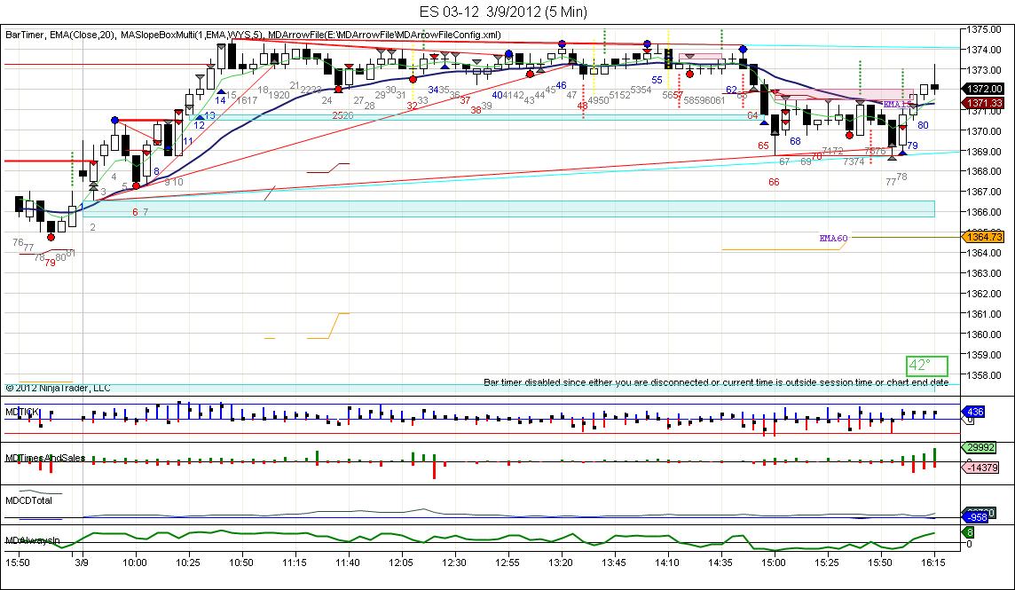Click the 14:35 time axis label
Screen dimensions: 1015x590
[720, 562]
